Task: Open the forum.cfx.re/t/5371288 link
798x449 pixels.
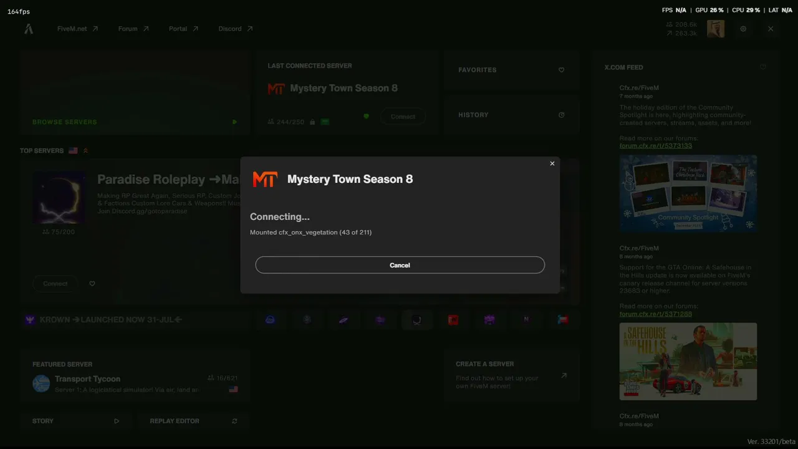Action: pyautogui.click(x=656, y=314)
